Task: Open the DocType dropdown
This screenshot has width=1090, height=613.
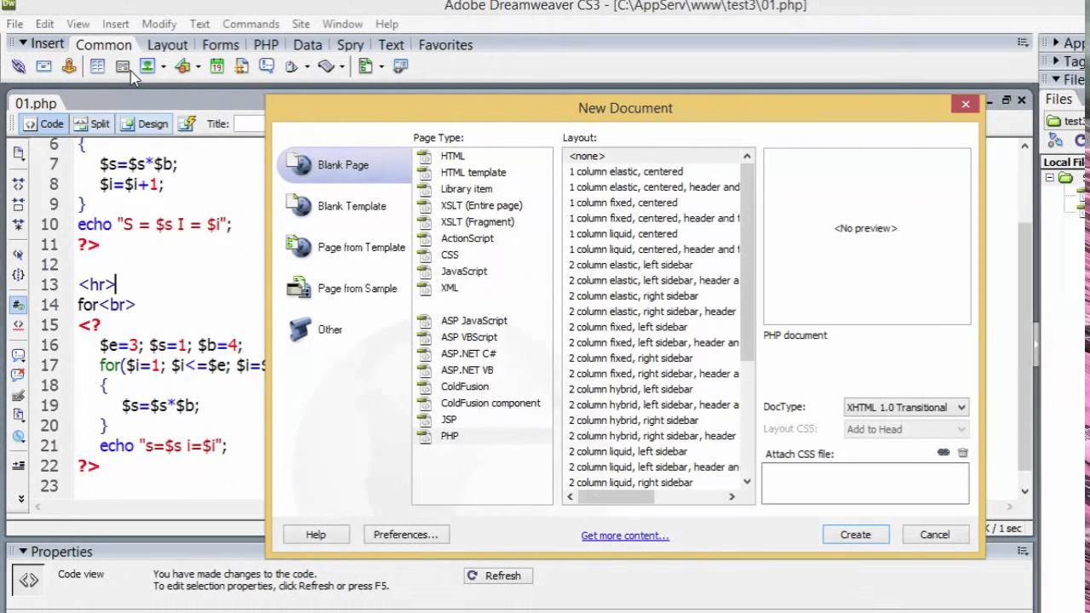Action: pyautogui.click(x=906, y=407)
